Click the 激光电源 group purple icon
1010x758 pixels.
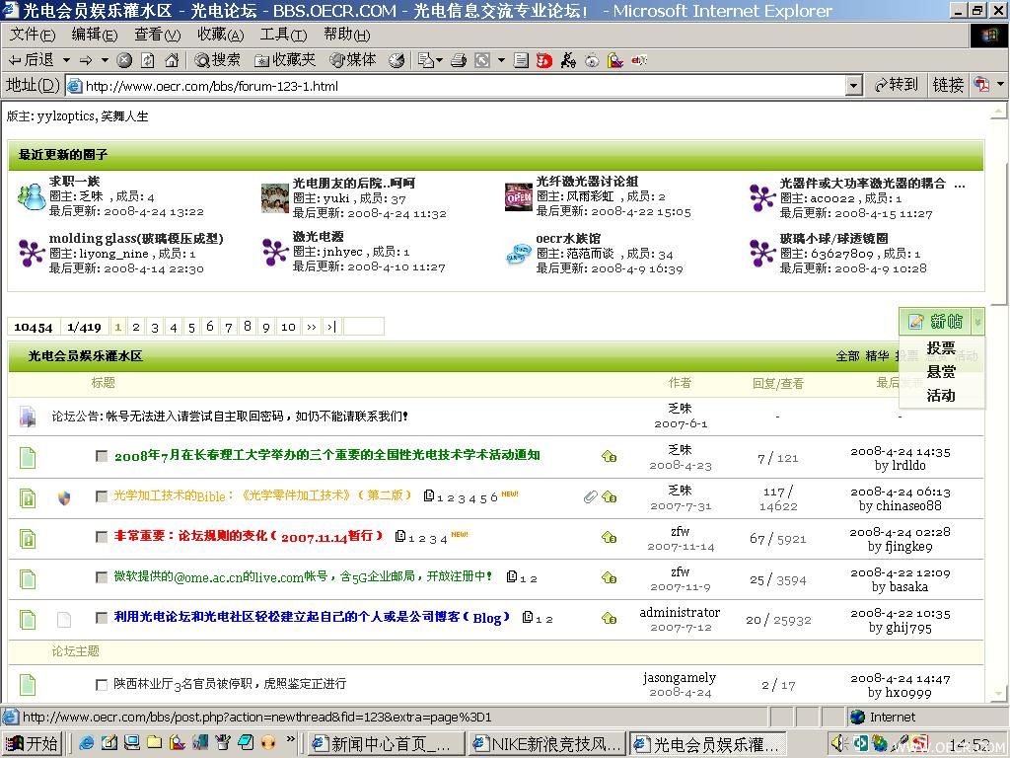click(x=275, y=252)
